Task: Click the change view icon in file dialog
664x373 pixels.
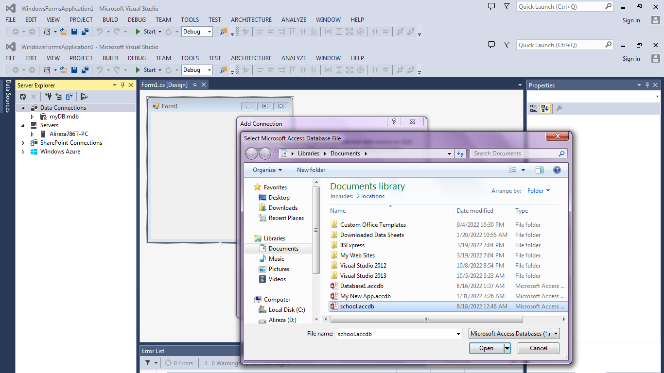Action: coord(513,170)
